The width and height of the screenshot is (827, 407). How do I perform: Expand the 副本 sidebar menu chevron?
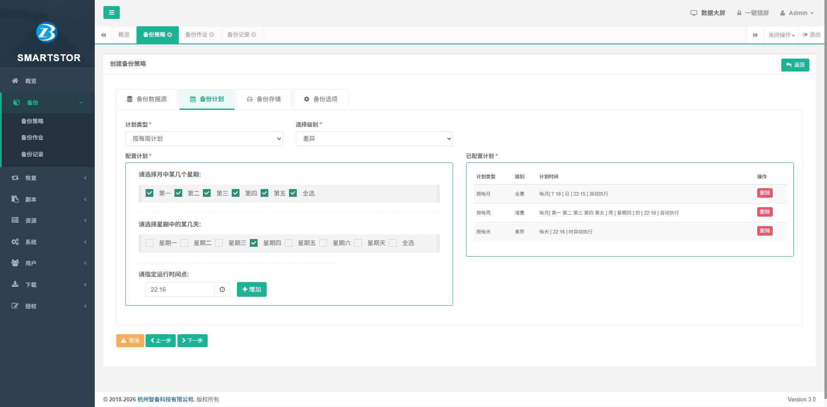(85, 199)
